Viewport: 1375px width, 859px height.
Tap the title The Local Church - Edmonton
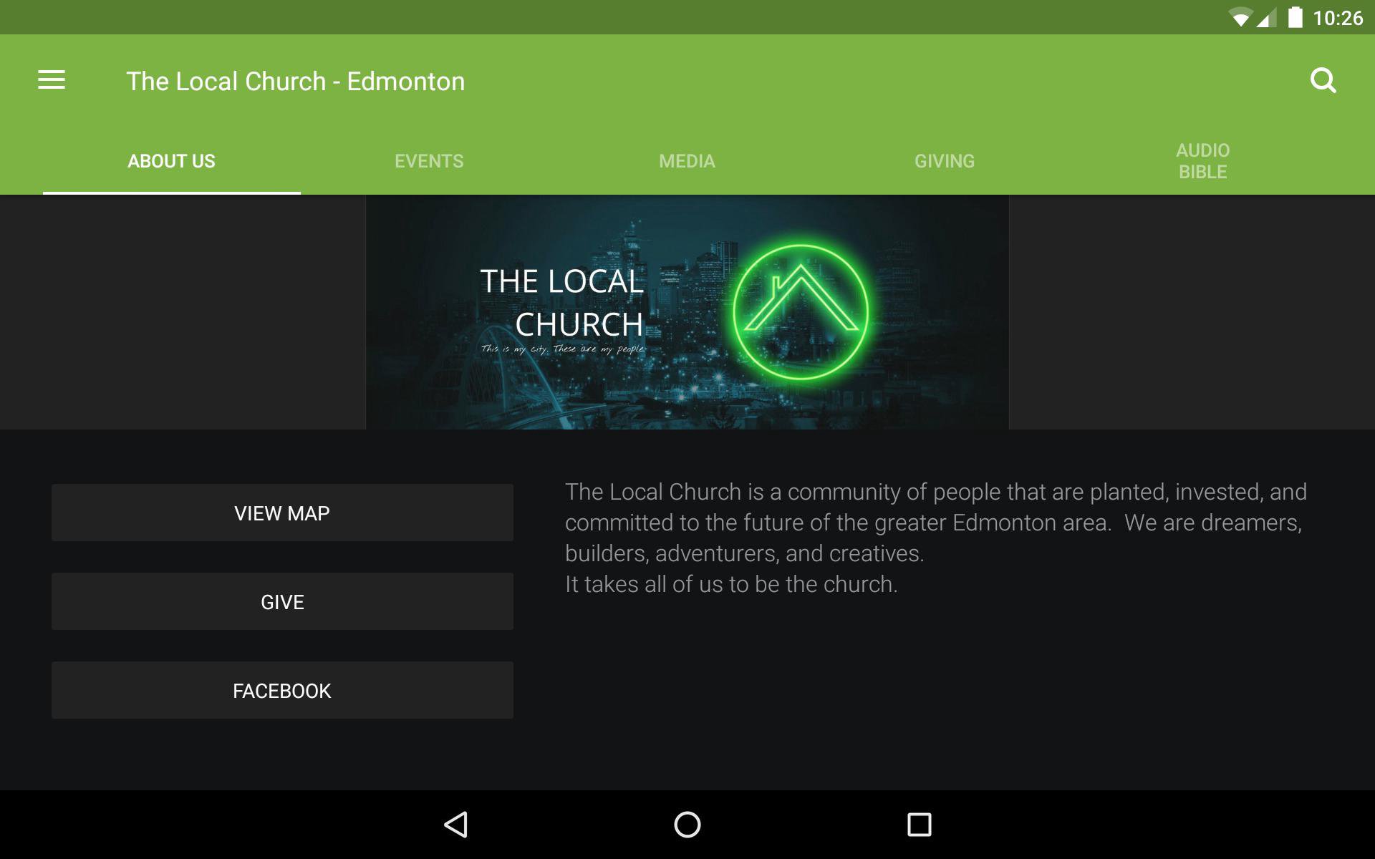click(296, 81)
